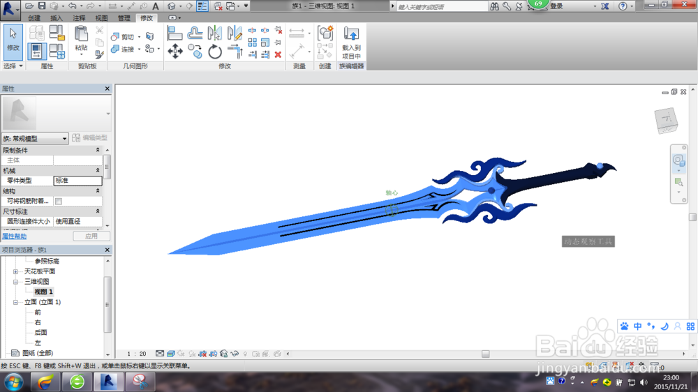Toggle the 可将钢筋附着 checkbox
The image size is (698, 392).
pyautogui.click(x=59, y=202)
